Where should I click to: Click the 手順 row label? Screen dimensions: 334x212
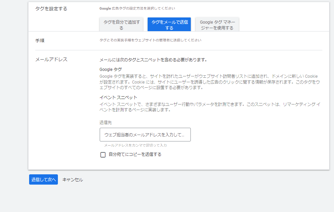40,40
